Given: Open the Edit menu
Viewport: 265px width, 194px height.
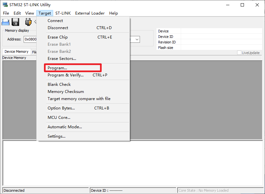Looking at the screenshot, I should click(17, 13).
